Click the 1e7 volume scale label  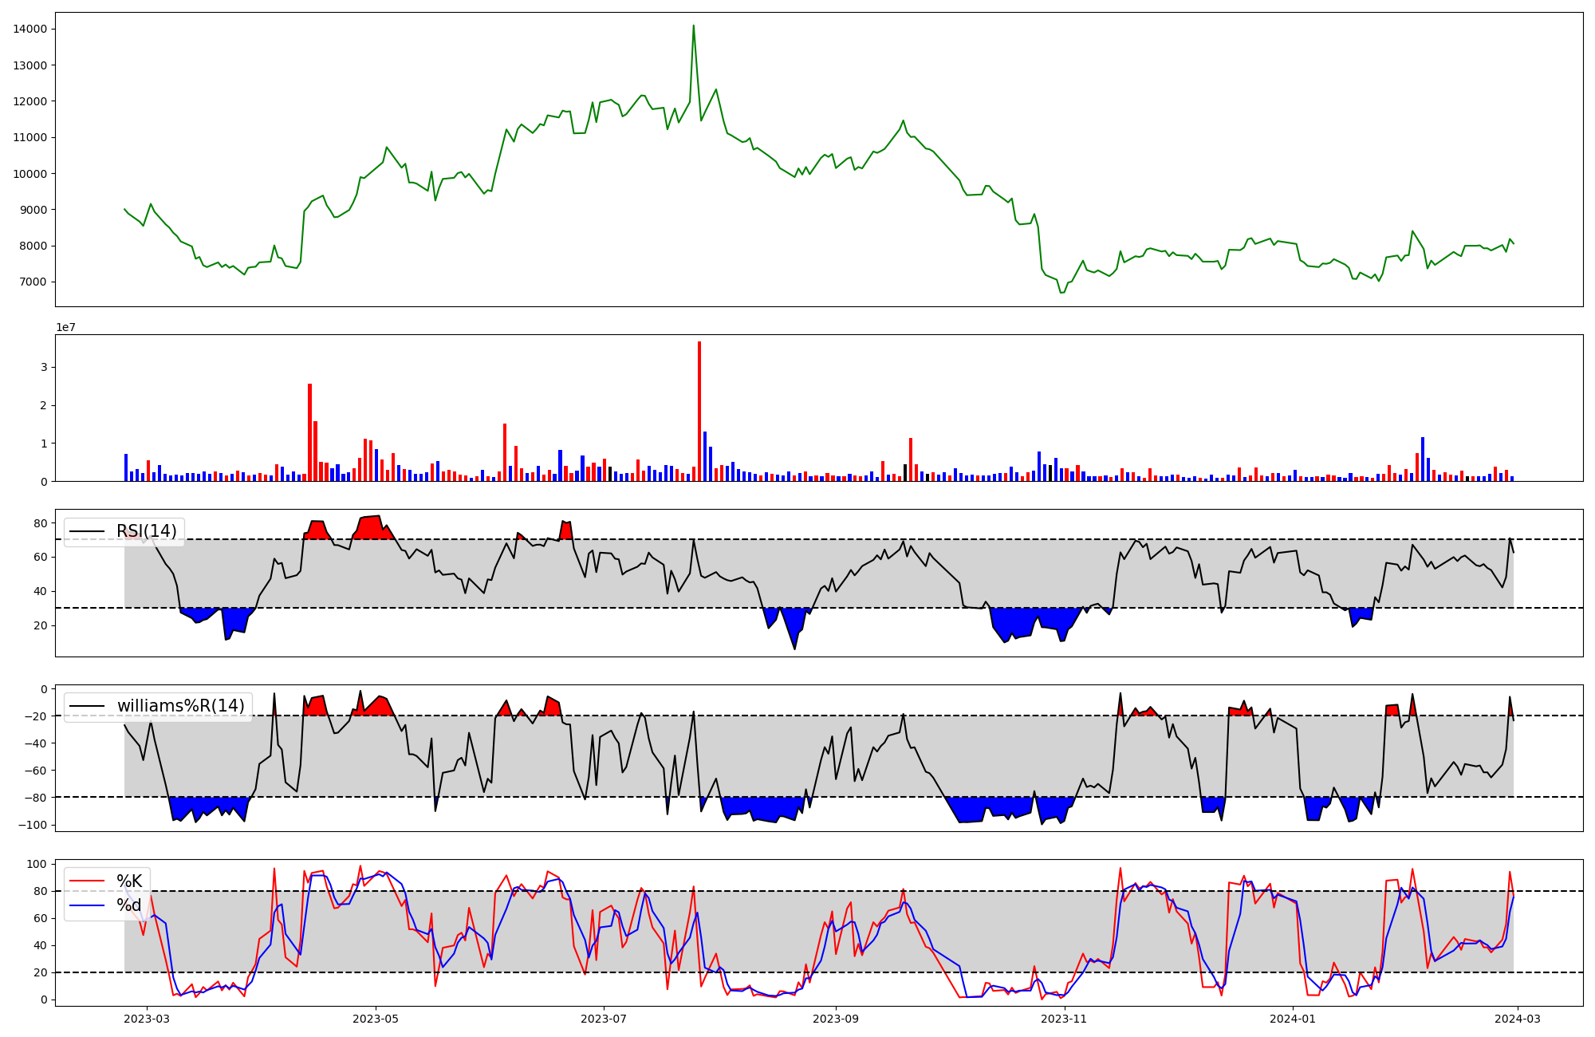pos(65,328)
